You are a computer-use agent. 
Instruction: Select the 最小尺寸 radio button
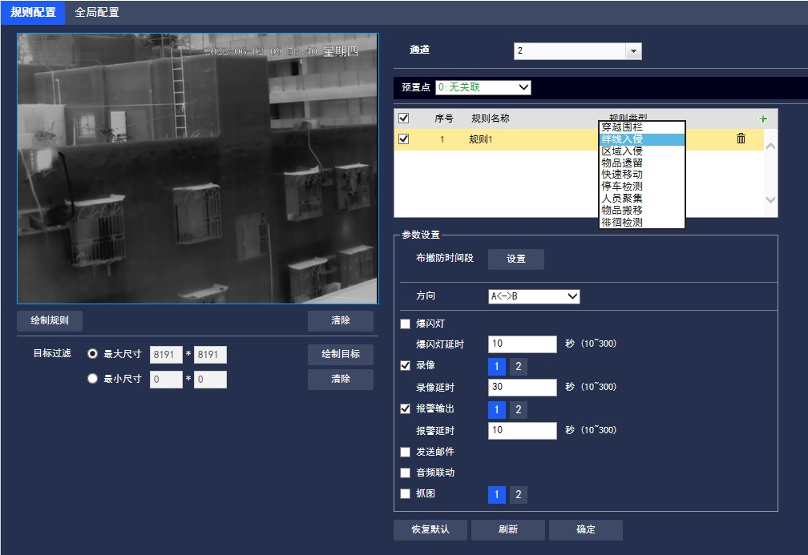[x=93, y=379]
